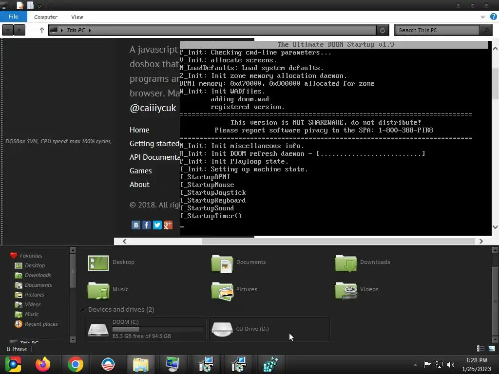Screen dimensions: 499x374
Task: Refresh the address bar location
Action: tap(383, 30)
